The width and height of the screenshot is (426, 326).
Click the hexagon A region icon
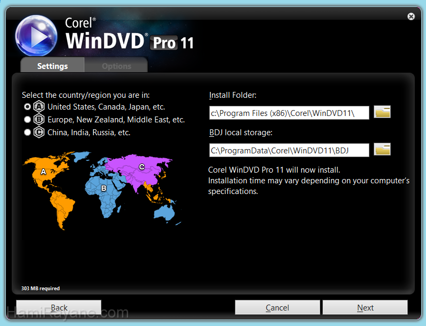(x=39, y=106)
